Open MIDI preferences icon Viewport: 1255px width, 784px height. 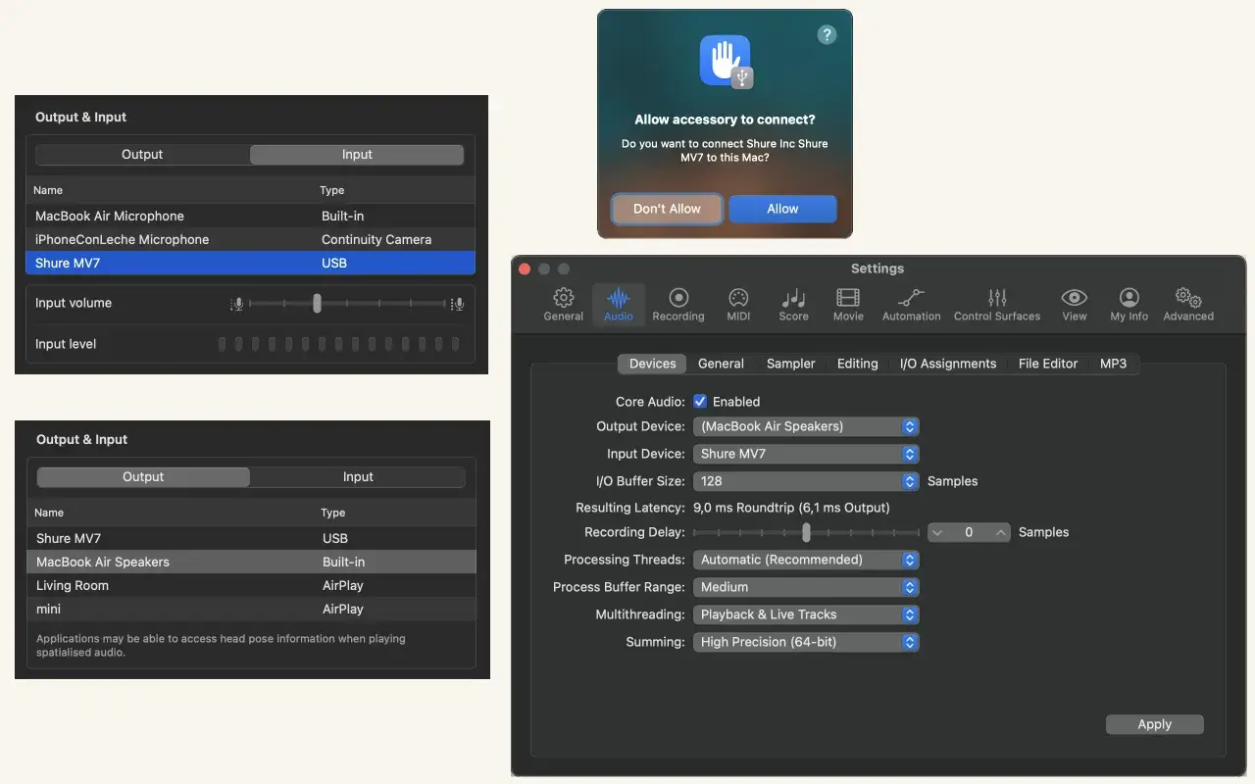pos(737,303)
